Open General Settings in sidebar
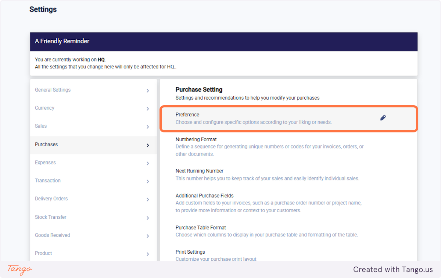Screen dimensions: 441x278 (93, 90)
